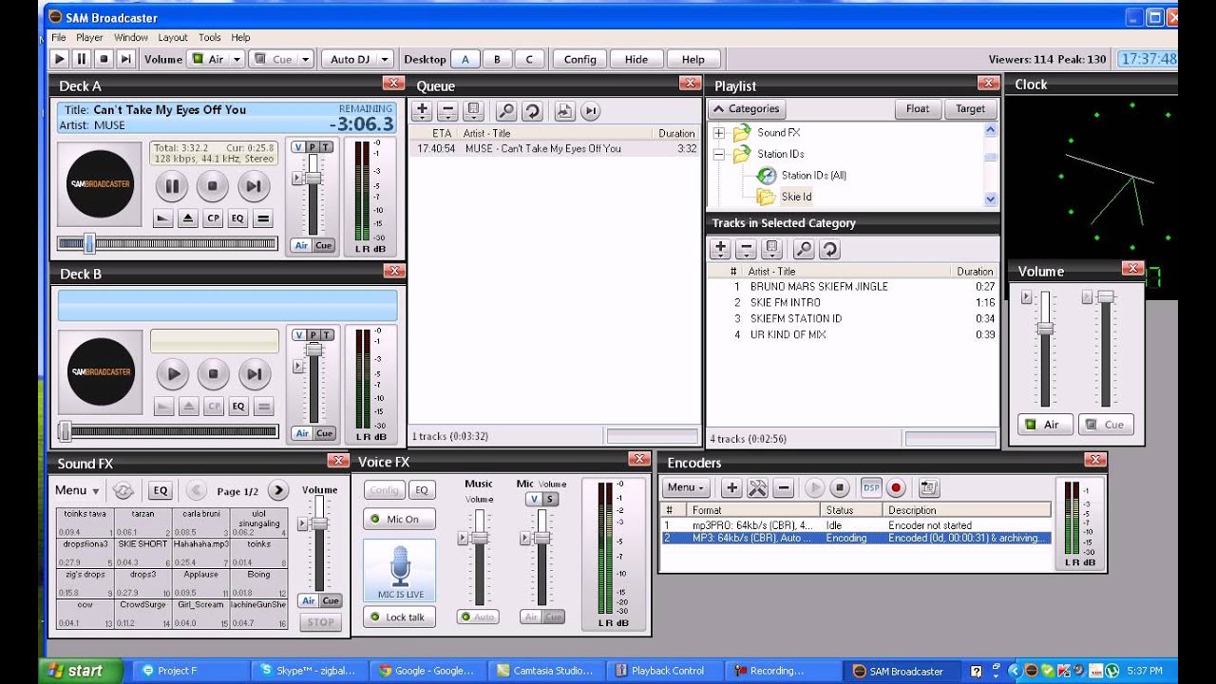Click the Config button in toolbar

pos(579,59)
